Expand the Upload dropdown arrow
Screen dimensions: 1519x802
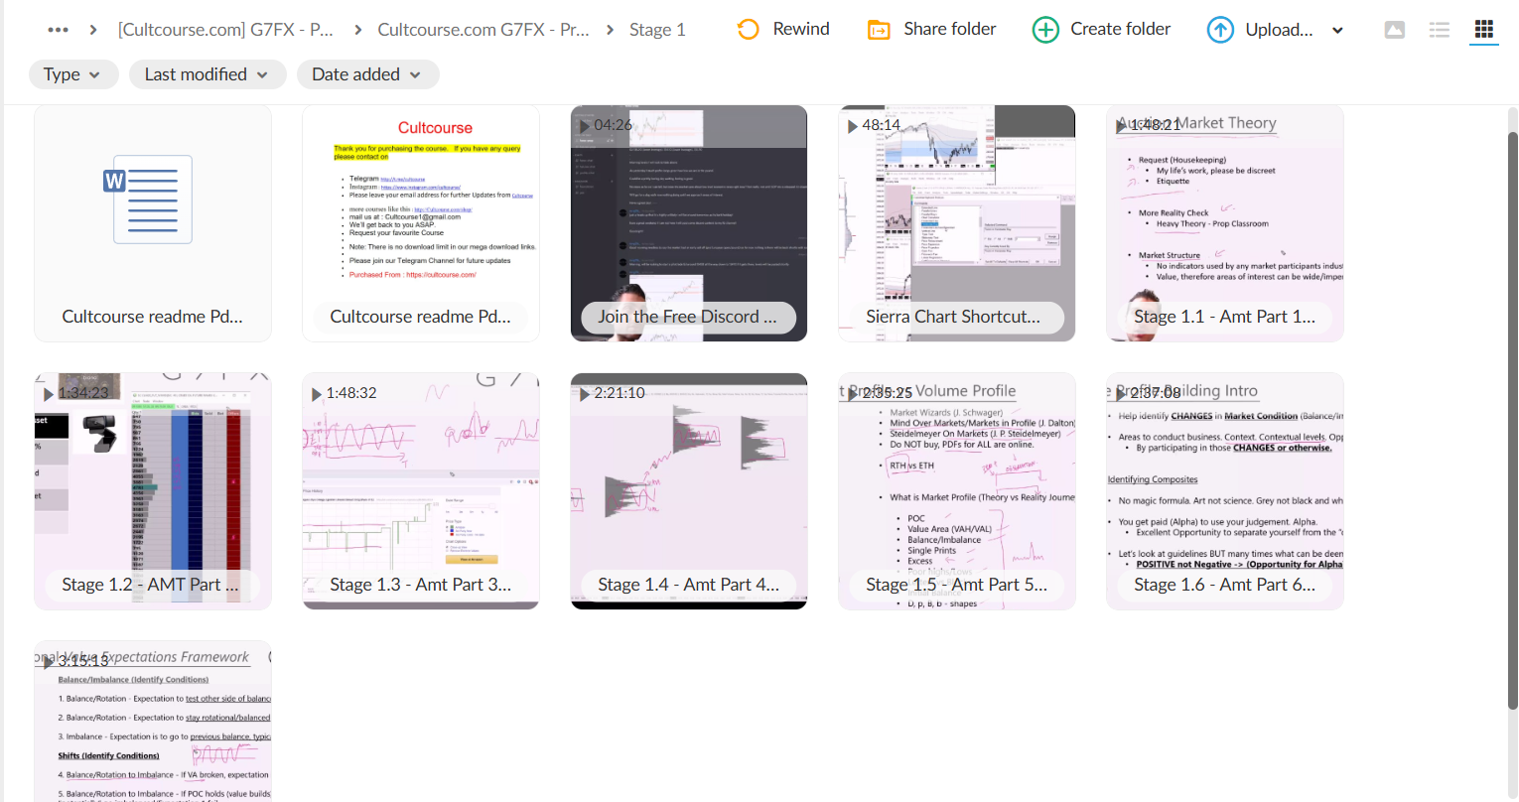1337,31
